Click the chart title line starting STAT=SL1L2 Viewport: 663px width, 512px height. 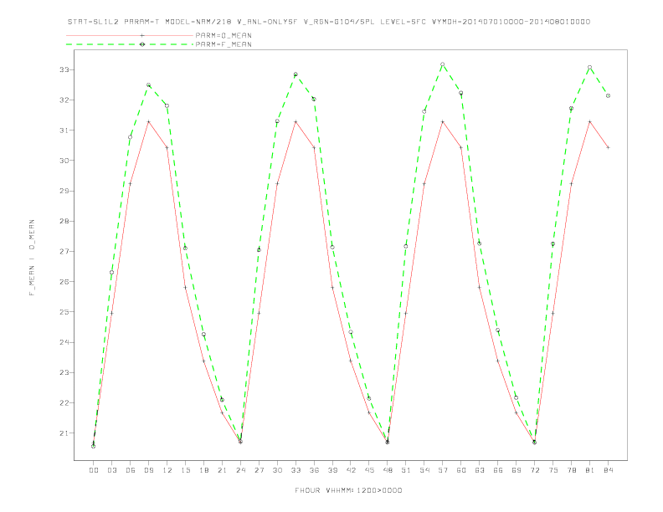point(328,22)
